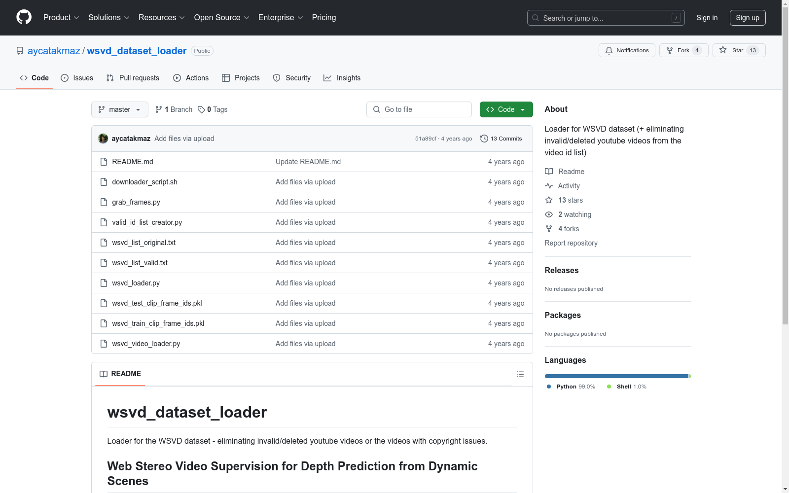This screenshot has width=789, height=493.
Task: Focus the Search or jump to field
Action: [606, 18]
